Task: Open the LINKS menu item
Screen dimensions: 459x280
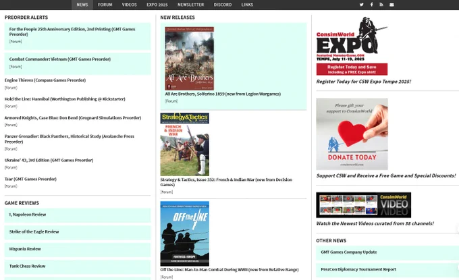Action: tap(247, 5)
